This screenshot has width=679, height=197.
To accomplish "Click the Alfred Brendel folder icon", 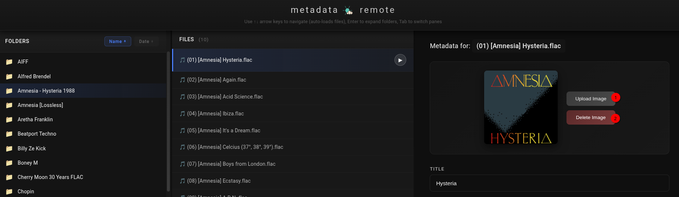I will click(9, 76).
